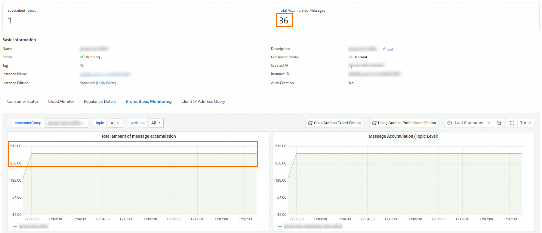Open the partition All dropdown

(x=156, y=123)
